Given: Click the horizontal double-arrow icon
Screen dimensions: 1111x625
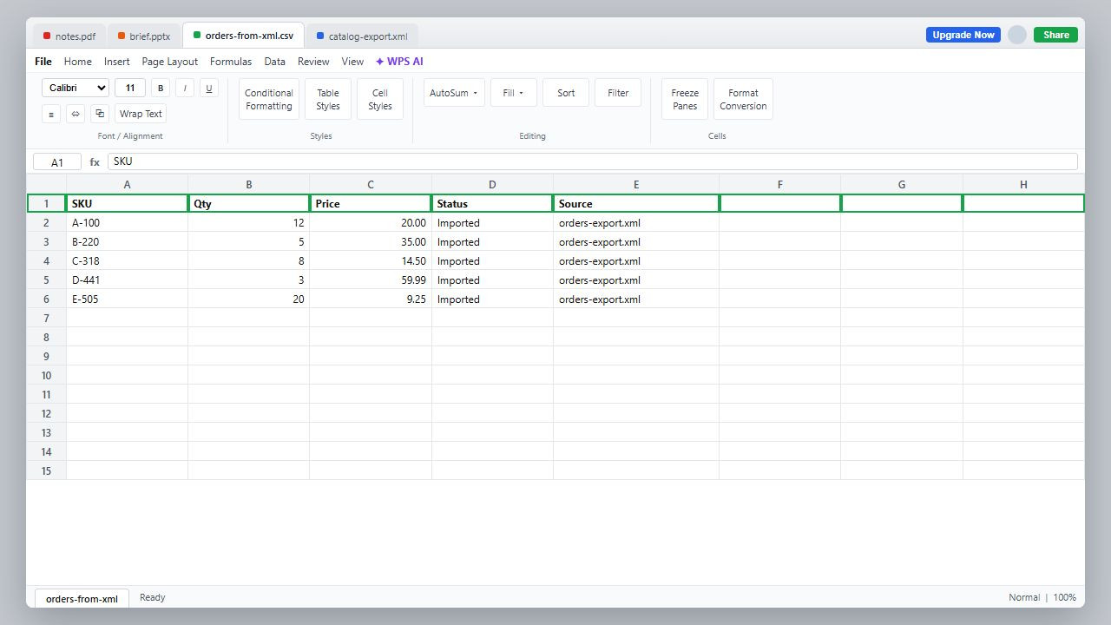Looking at the screenshot, I should click(76, 114).
